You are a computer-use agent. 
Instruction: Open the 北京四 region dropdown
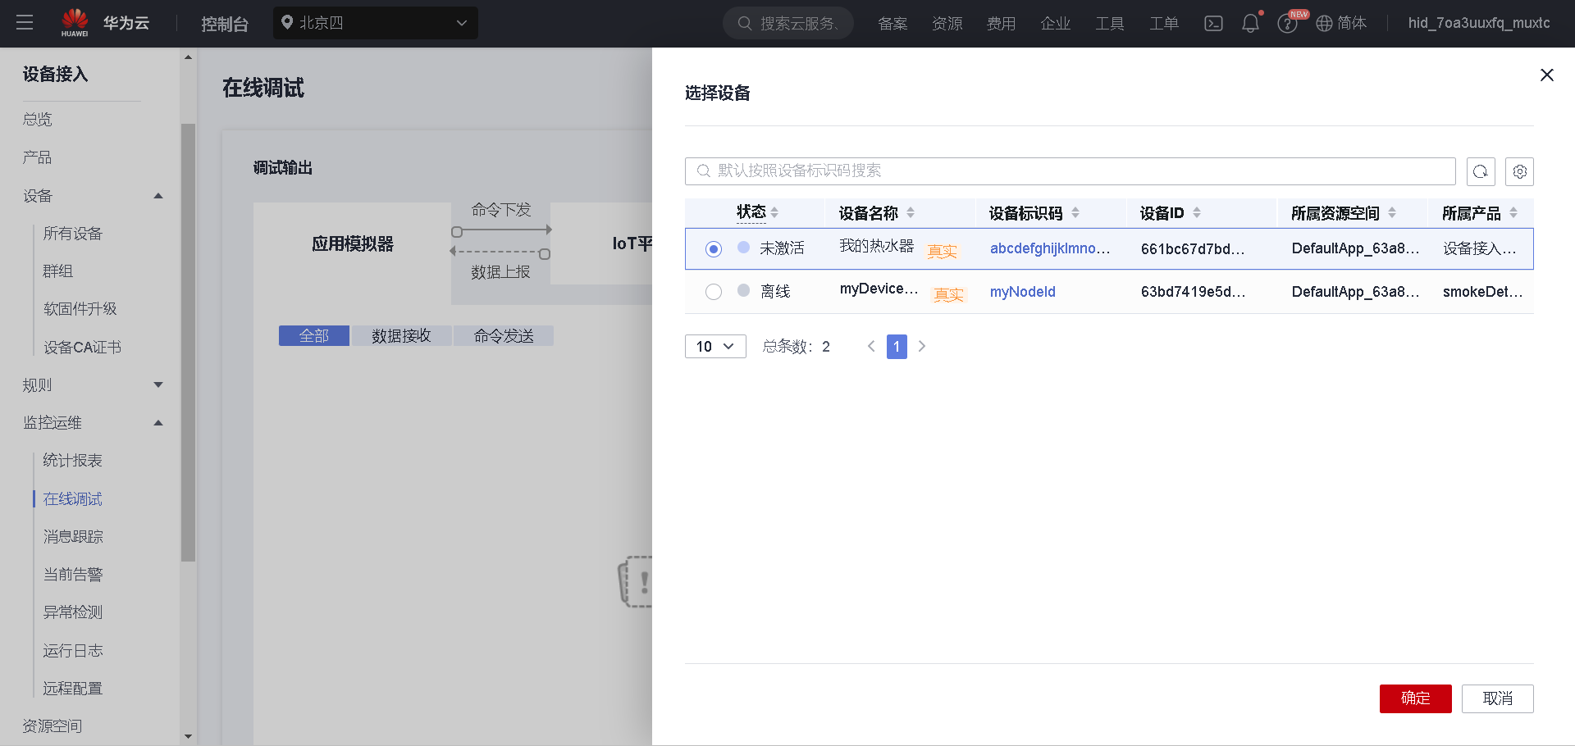[x=376, y=23]
